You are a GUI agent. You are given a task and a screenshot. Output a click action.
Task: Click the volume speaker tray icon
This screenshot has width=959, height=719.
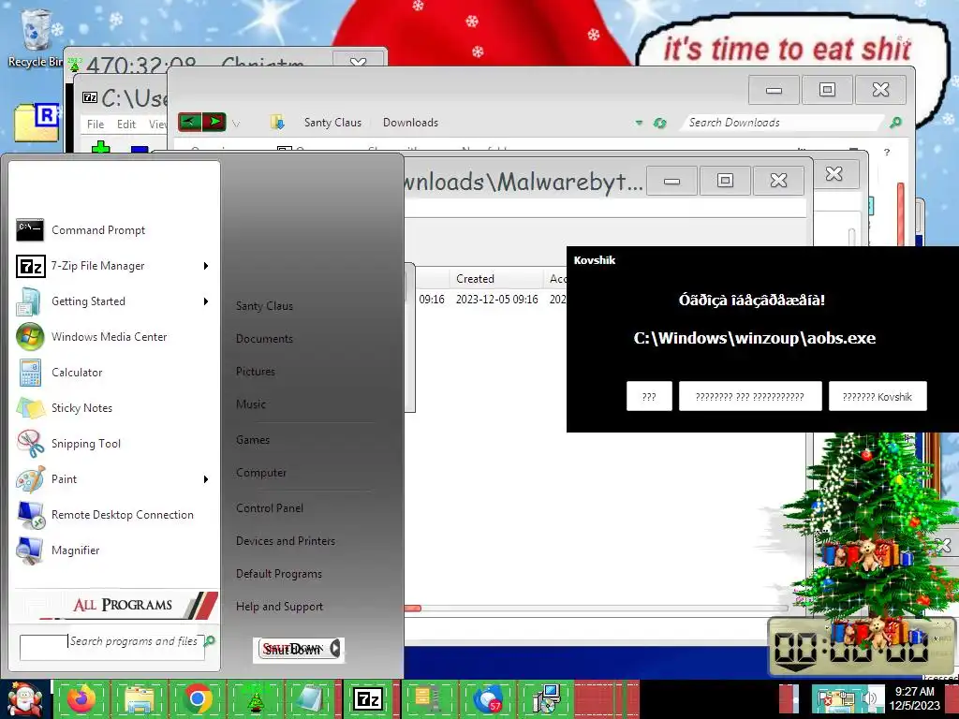pyautogui.click(x=869, y=698)
